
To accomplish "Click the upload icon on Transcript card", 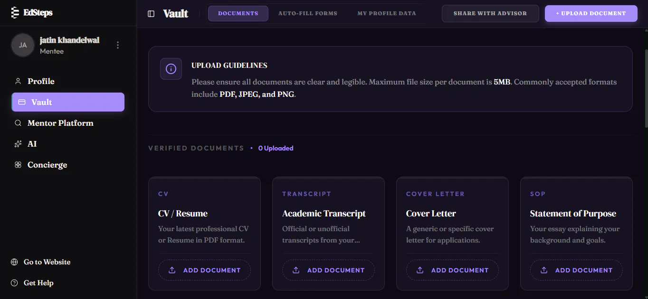I will [296, 270].
